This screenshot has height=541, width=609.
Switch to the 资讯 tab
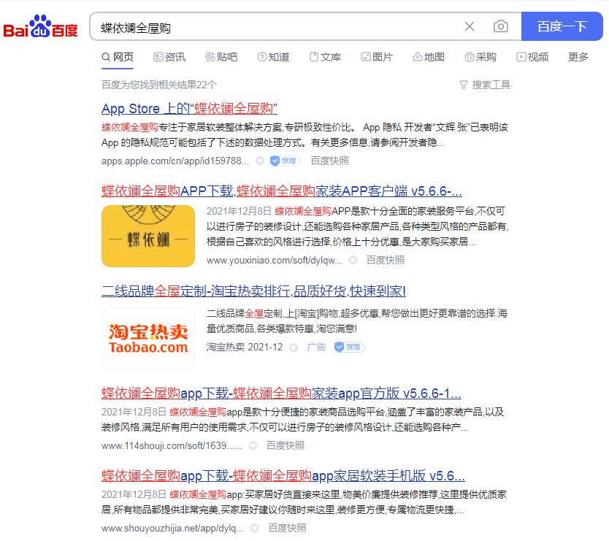click(x=169, y=57)
